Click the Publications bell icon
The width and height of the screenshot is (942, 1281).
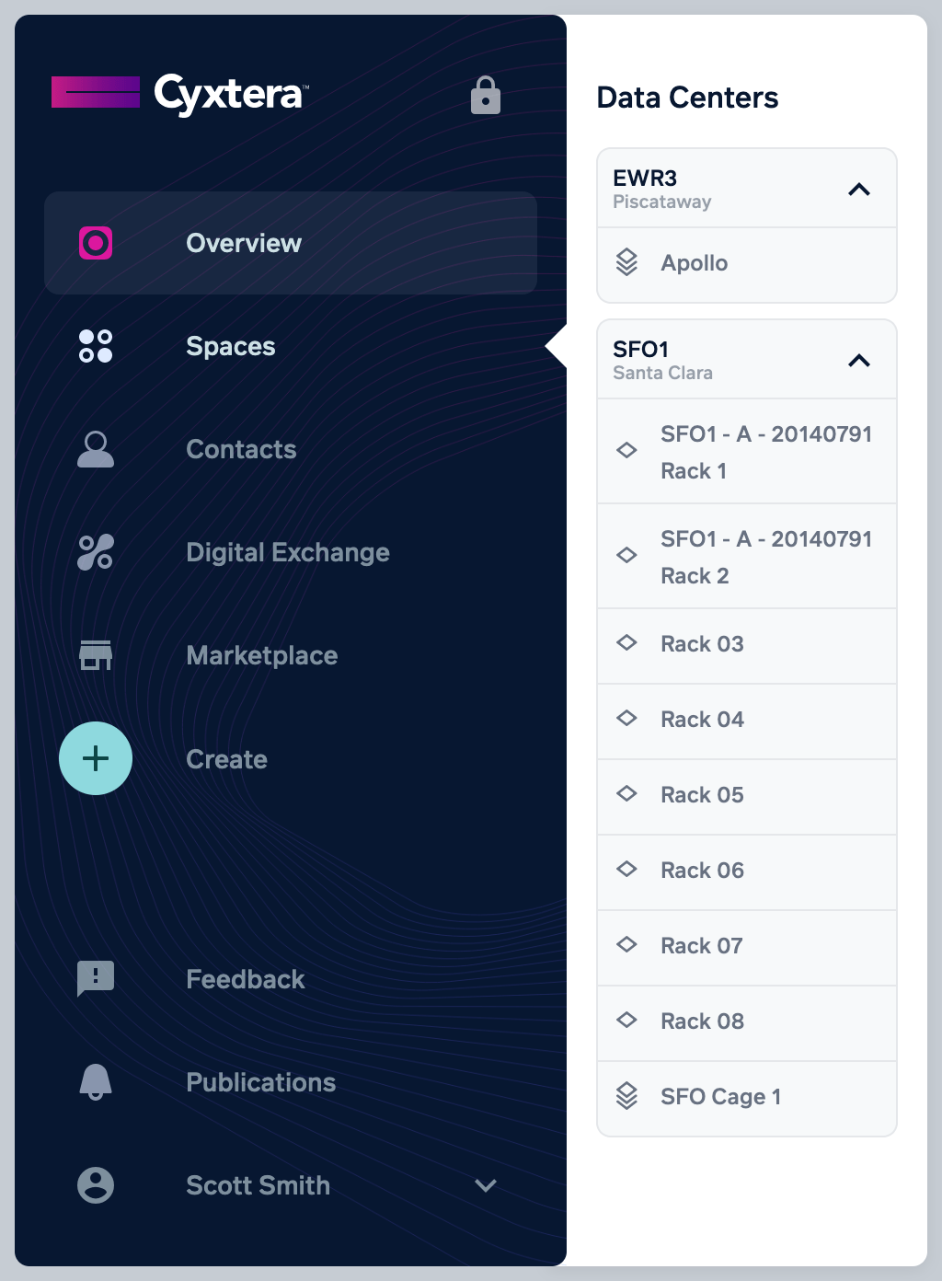96,1082
